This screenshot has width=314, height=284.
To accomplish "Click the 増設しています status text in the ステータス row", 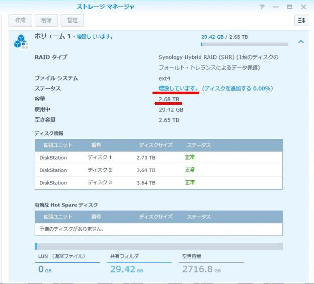I will pos(178,88).
